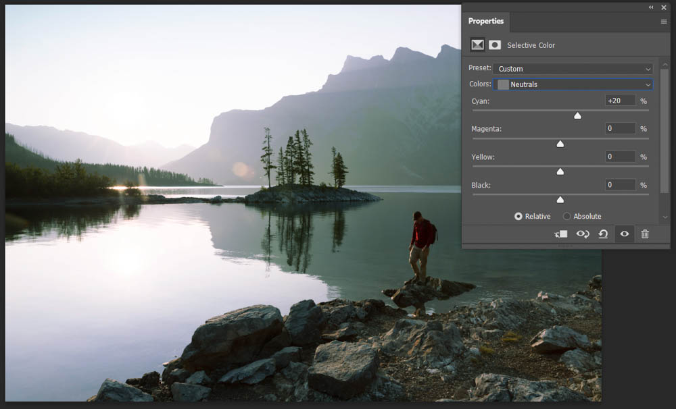
Task: Click the Colors label
Action: click(x=480, y=84)
